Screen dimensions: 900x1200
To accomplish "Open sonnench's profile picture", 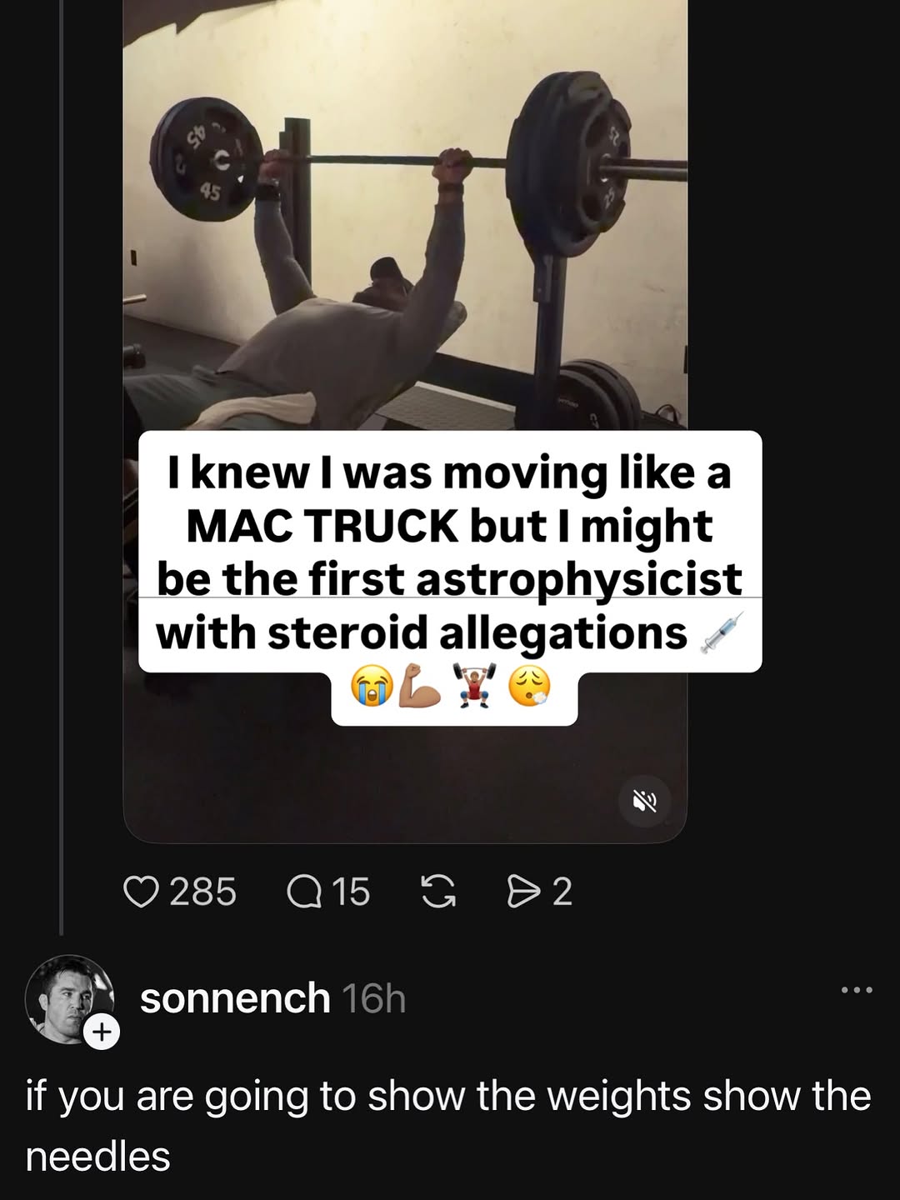I will coord(69,998).
